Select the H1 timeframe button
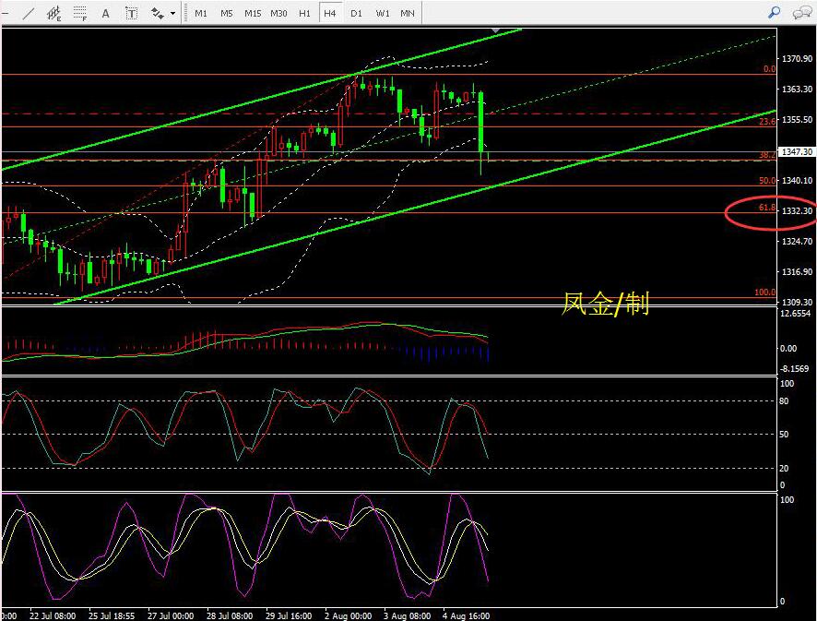Image resolution: width=817 pixels, height=621 pixels. pos(304,13)
